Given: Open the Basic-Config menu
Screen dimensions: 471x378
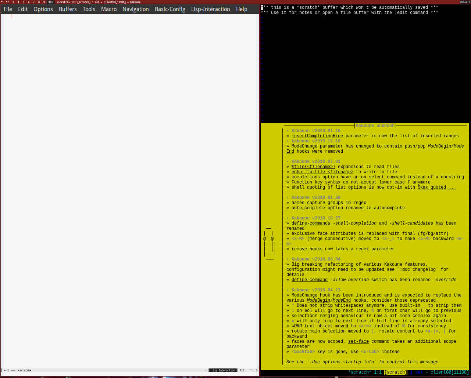Looking at the screenshot, I should pos(170,9).
